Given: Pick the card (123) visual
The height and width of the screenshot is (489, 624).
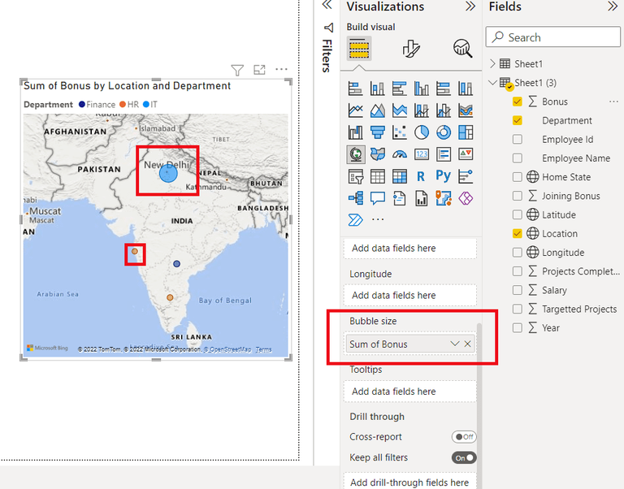Looking at the screenshot, I should click(422, 154).
